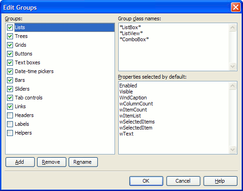
Task: Rename the selected group
Action: point(83,162)
